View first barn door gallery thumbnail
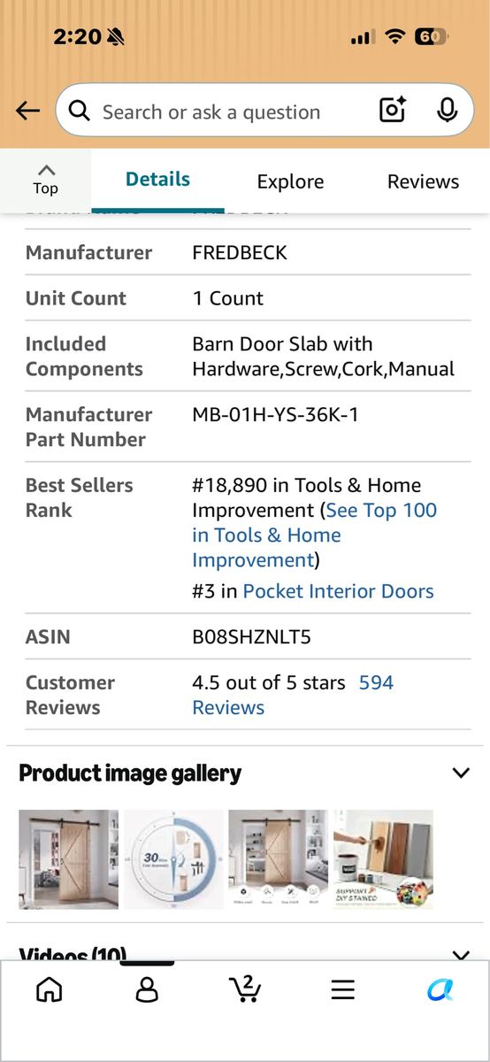 tap(68, 859)
